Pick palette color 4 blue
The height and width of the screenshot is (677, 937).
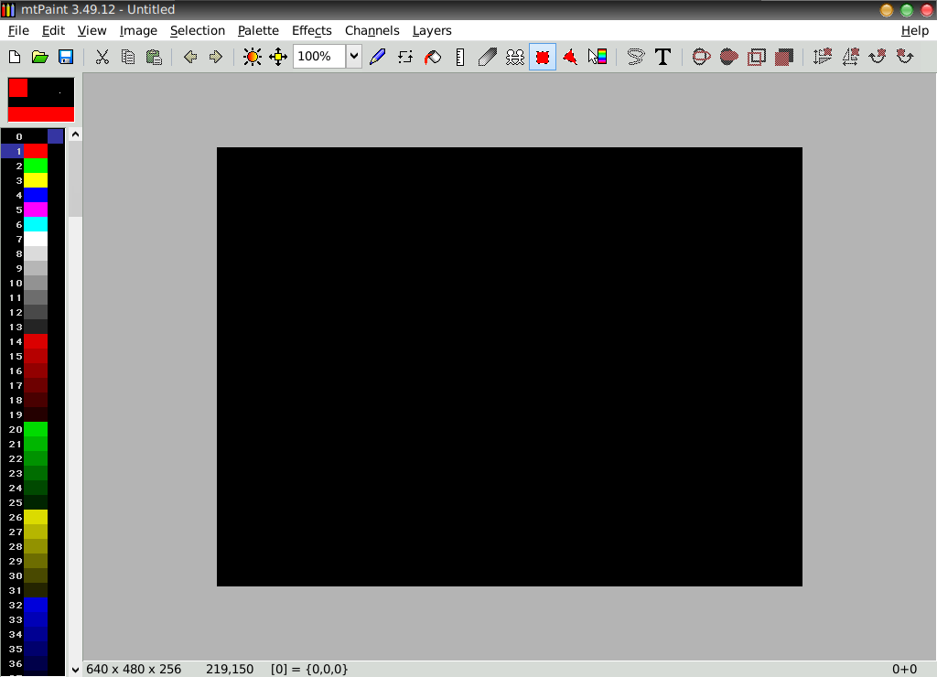[x=36, y=195]
